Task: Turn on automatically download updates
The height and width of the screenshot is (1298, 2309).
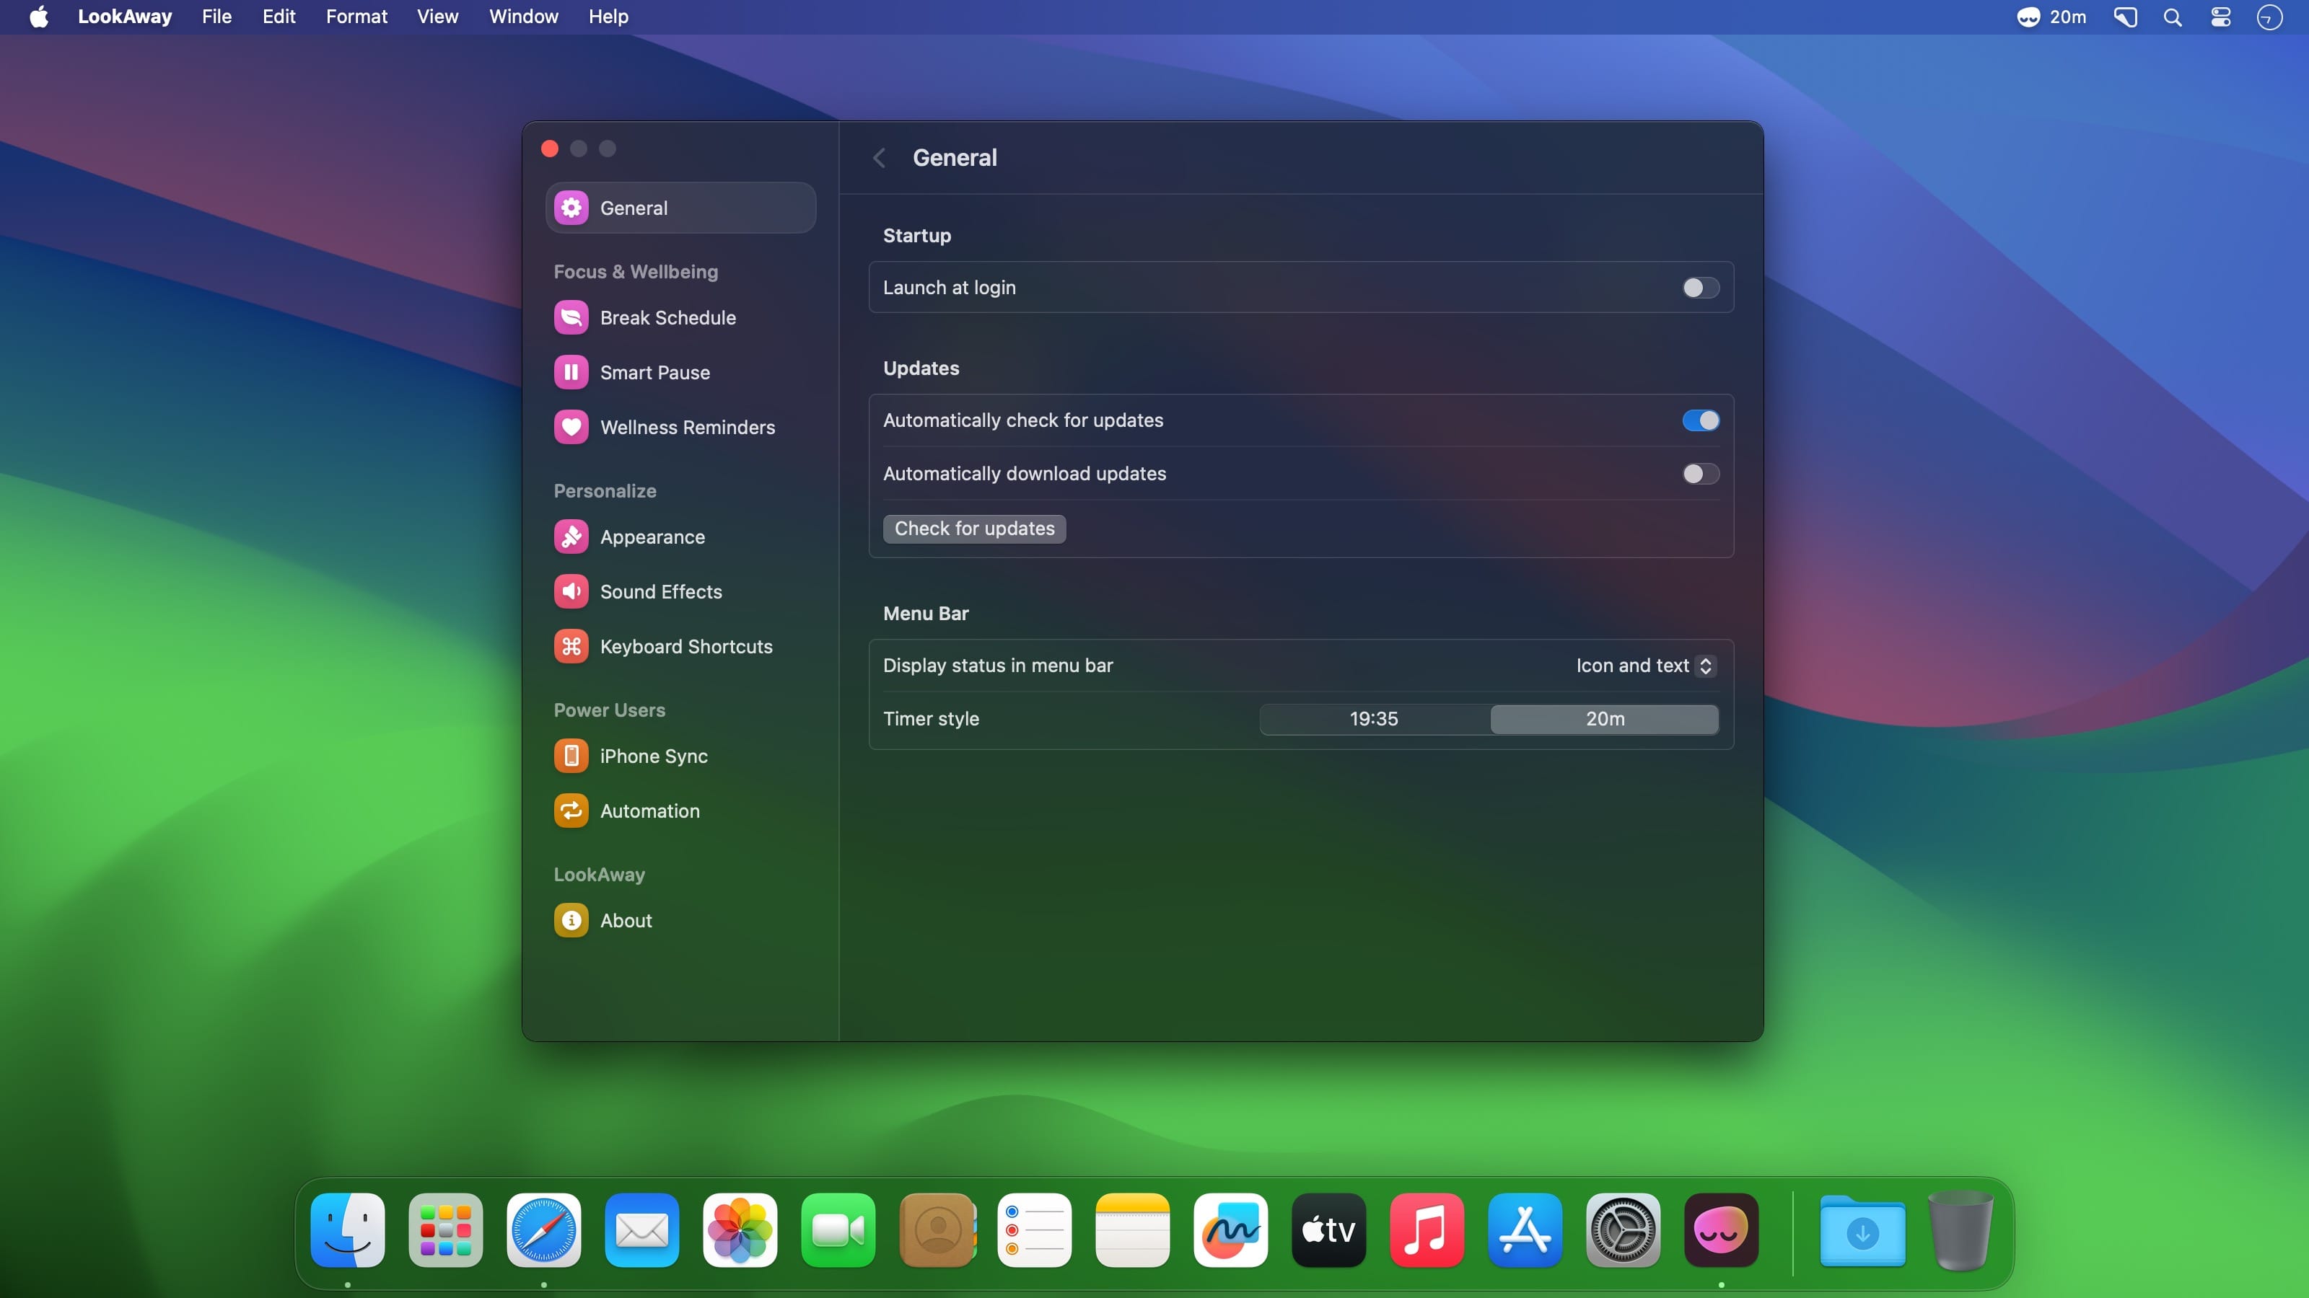Action: (x=1699, y=474)
